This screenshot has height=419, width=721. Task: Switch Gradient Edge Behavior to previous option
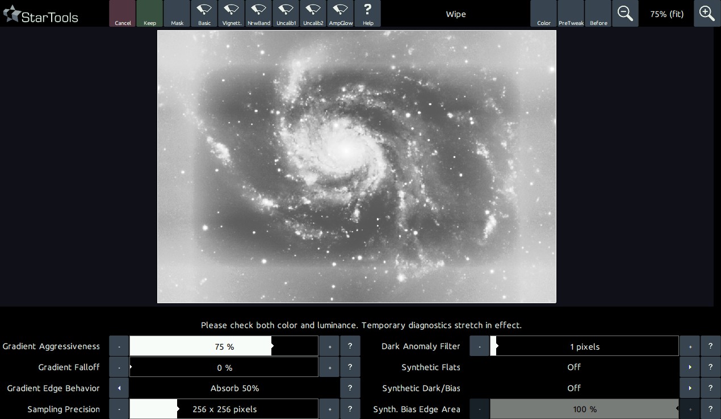click(119, 388)
